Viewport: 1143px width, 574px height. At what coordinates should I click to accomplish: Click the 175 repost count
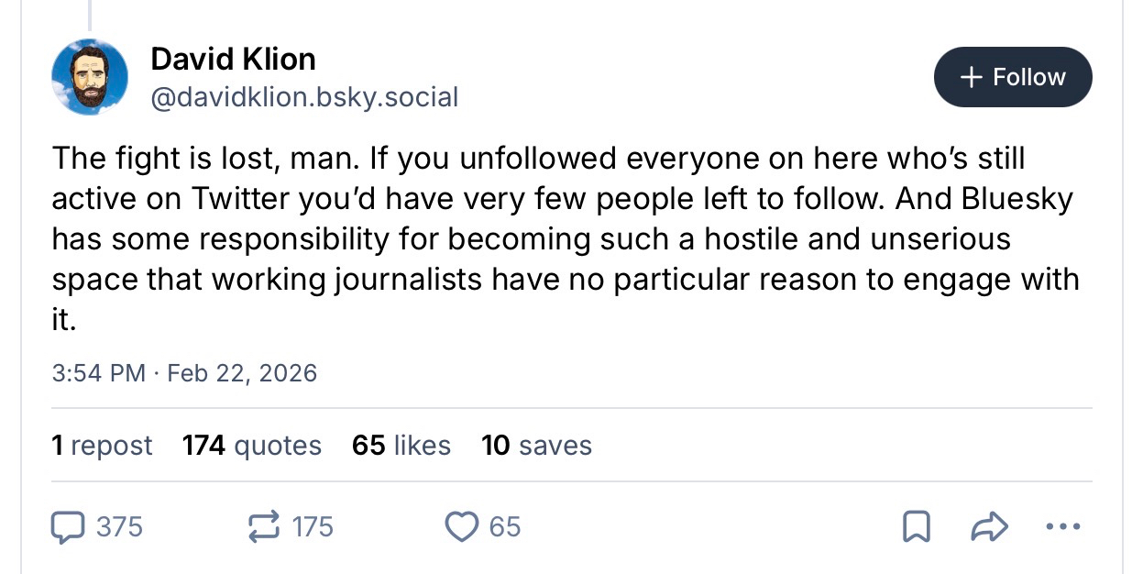(313, 526)
